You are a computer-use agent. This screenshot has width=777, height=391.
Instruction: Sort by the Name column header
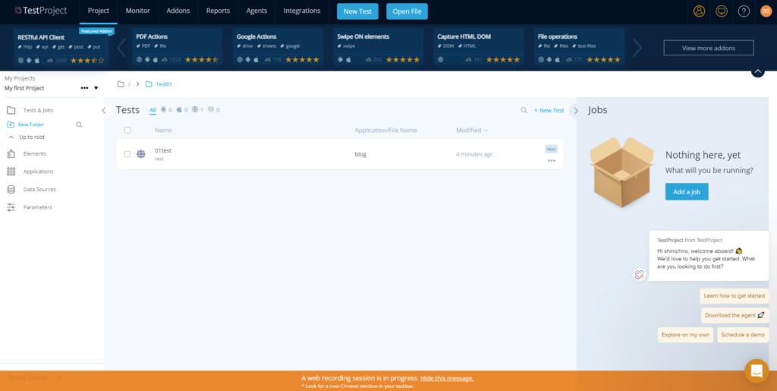coord(163,131)
